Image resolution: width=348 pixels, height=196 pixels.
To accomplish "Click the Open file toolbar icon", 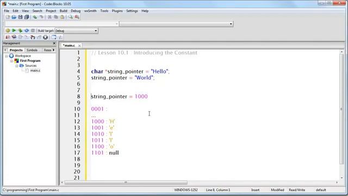I will click(14, 17).
